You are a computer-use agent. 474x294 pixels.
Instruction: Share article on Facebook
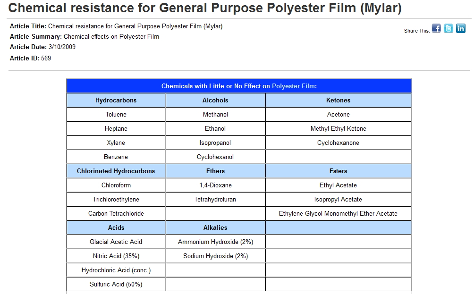[x=436, y=29]
